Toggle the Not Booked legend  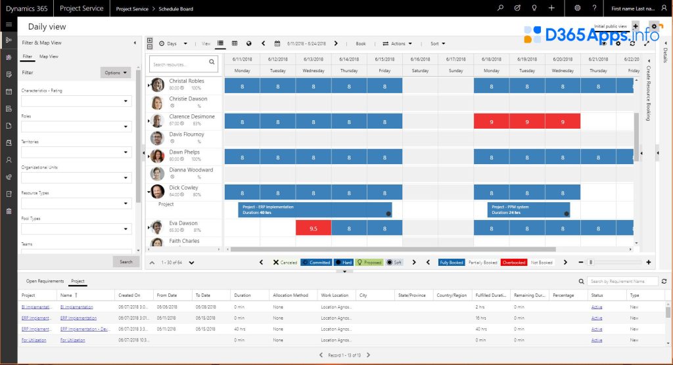tap(542, 263)
